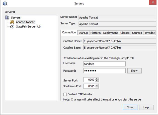Go to the Classes tab
Screen dimensions: 158x115
tap(125, 33)
